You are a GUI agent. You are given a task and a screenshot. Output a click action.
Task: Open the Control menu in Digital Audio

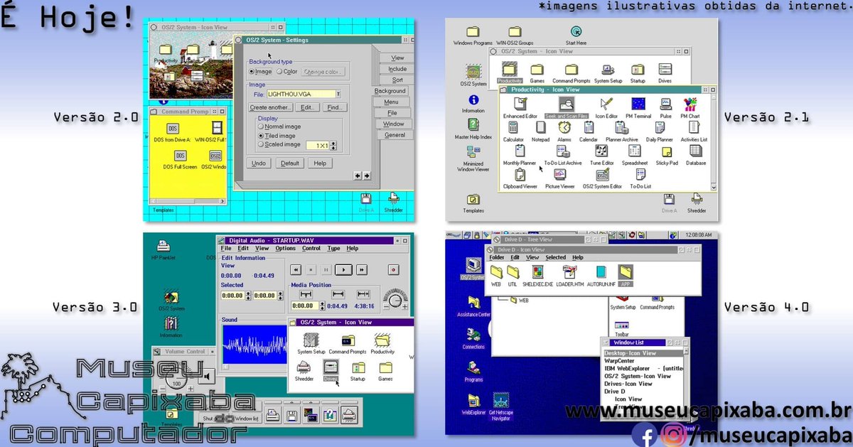tap(311, 249)
